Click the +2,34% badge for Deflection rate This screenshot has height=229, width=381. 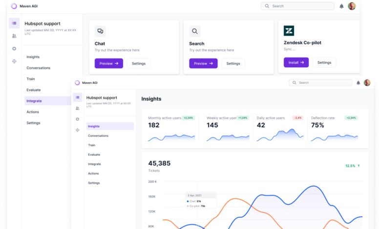click(x=351, y=118)
